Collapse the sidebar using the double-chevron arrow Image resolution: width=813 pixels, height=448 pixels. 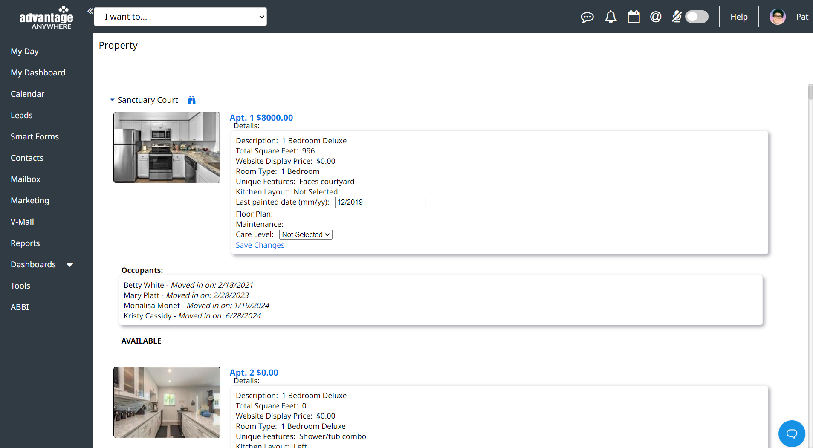[x=90, y=11]
